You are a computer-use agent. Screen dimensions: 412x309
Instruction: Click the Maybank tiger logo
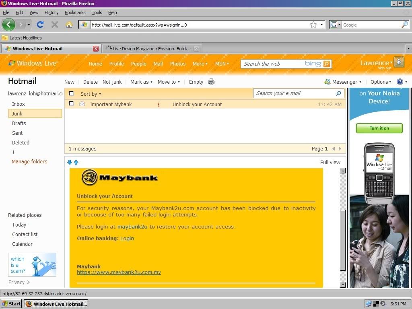(90, 177)
